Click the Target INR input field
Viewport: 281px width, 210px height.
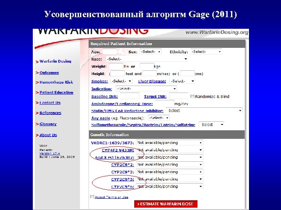pos(178,96)
